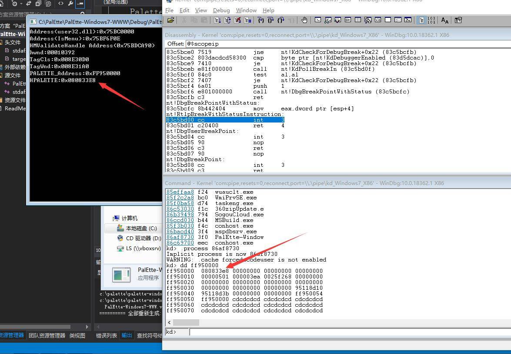Click the wrench properties icon in Visual Studio
Screen dimensions: 511x354
click(70, 3)
